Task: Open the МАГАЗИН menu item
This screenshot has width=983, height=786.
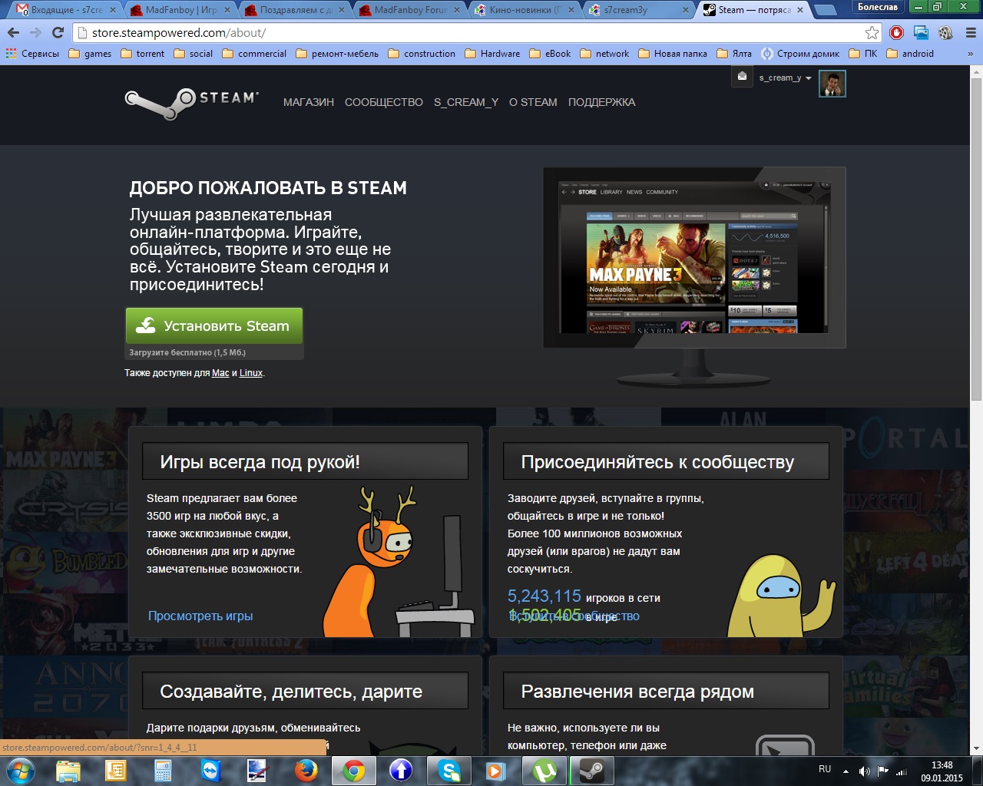Action: (x=308, y=102)
